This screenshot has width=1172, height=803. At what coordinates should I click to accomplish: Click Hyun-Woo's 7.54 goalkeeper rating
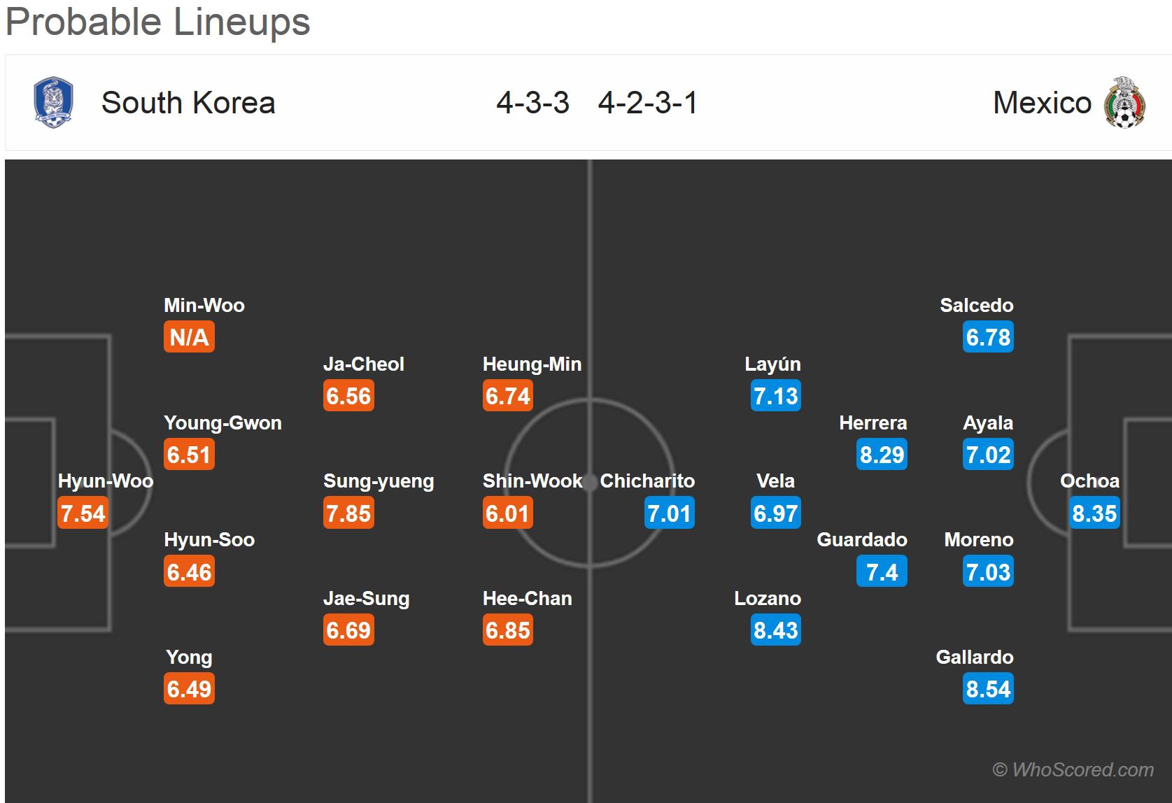[83, 513]
